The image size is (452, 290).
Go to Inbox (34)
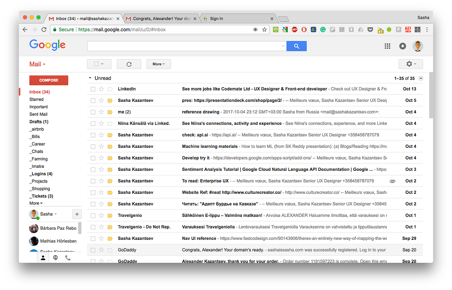click(x=40, y=92)
